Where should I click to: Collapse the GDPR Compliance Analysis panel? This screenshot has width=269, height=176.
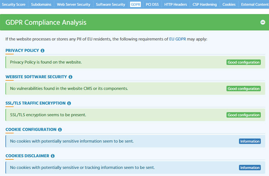click(x=263, y=22)
